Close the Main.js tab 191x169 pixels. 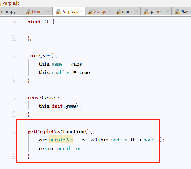coord(49,11)
